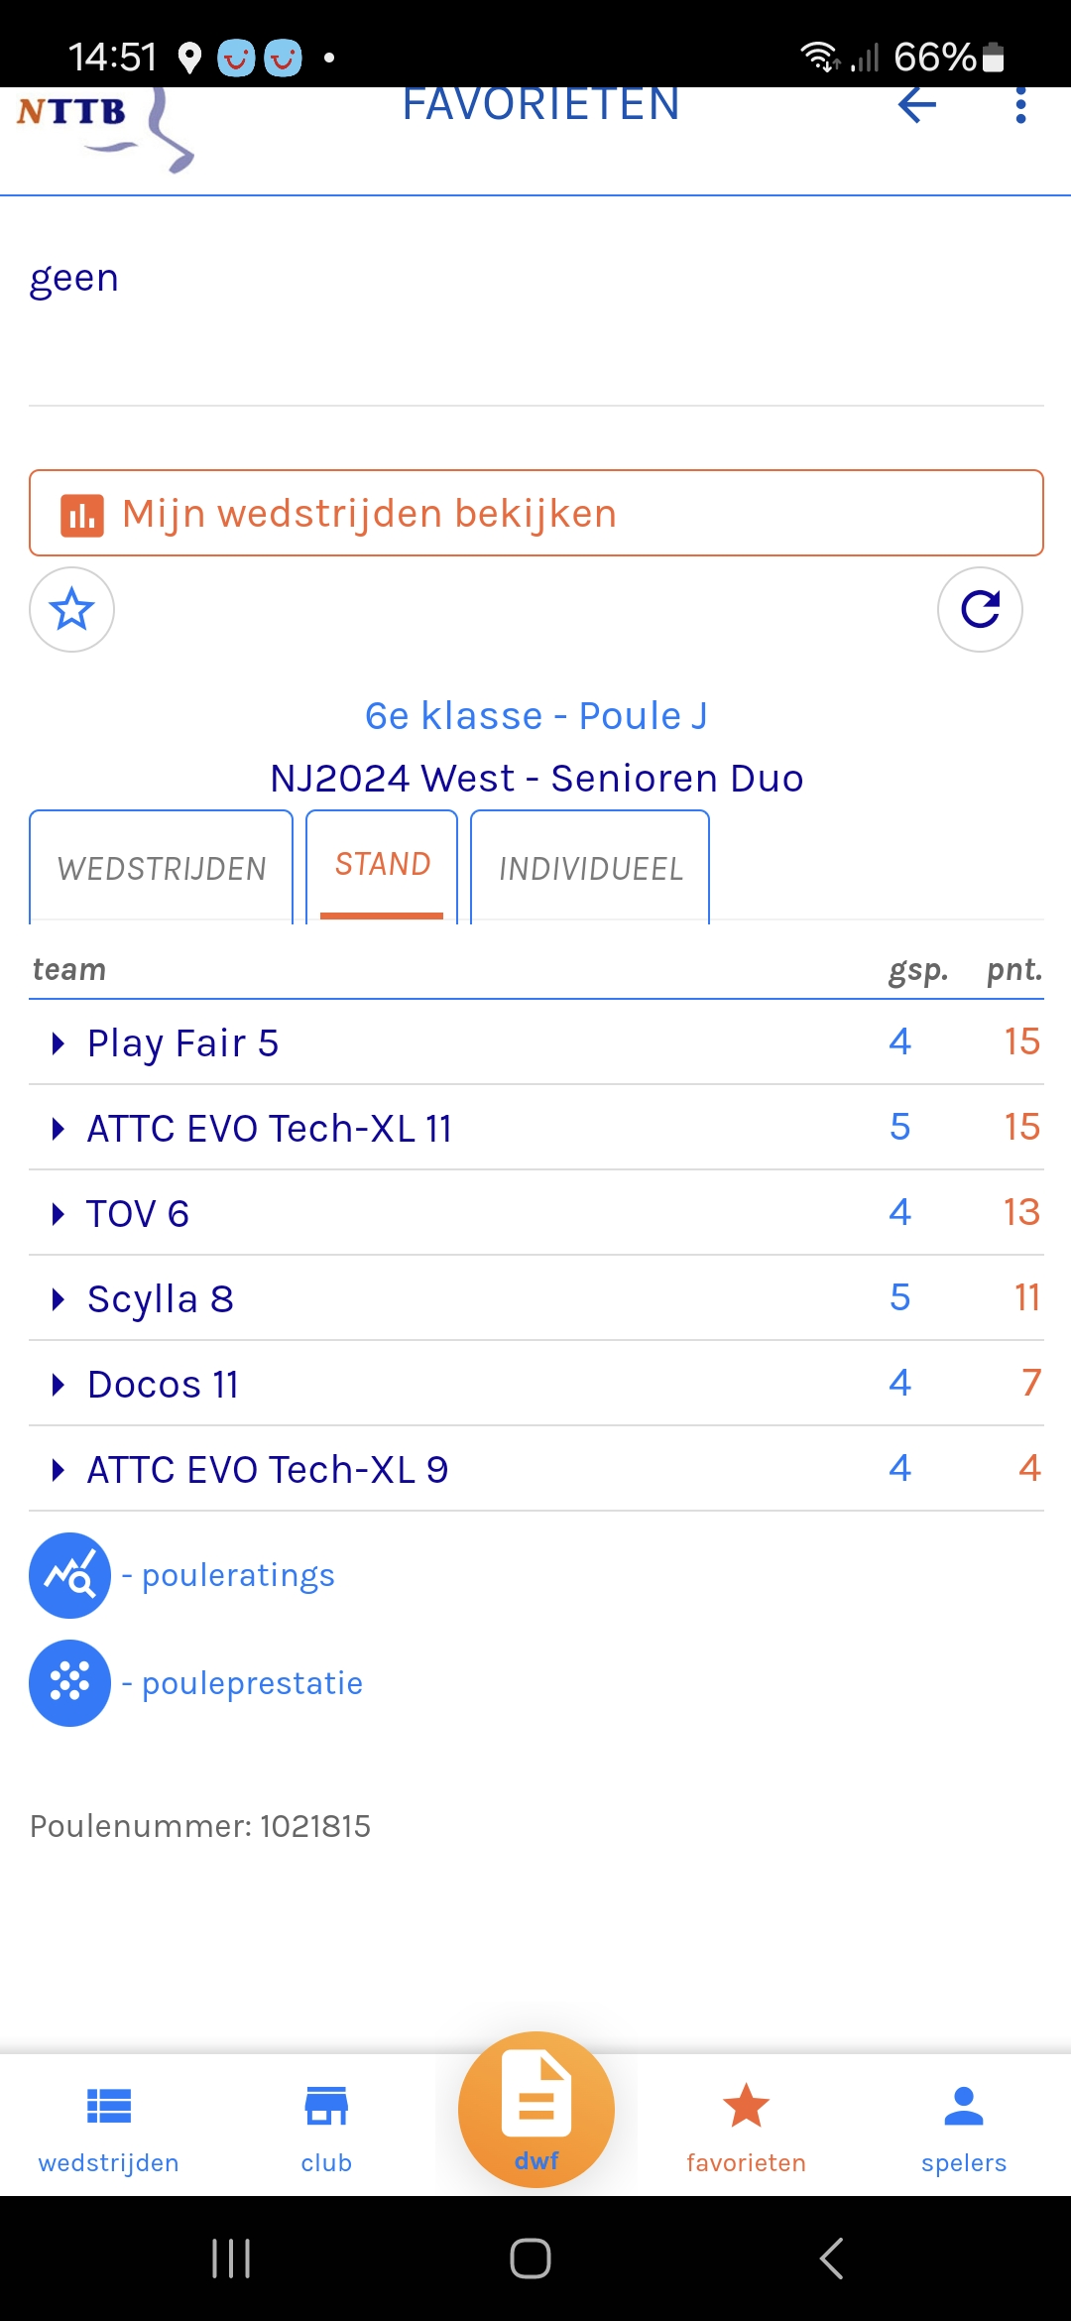Open the pouleprestatie dots icon
This screenshot has height=2321, width=1071.
tap(69, 1683)
